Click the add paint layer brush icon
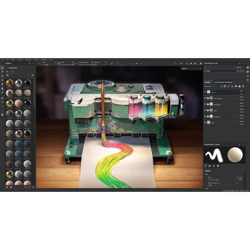Viewport: 250px width, 250px height. [228, 86]
